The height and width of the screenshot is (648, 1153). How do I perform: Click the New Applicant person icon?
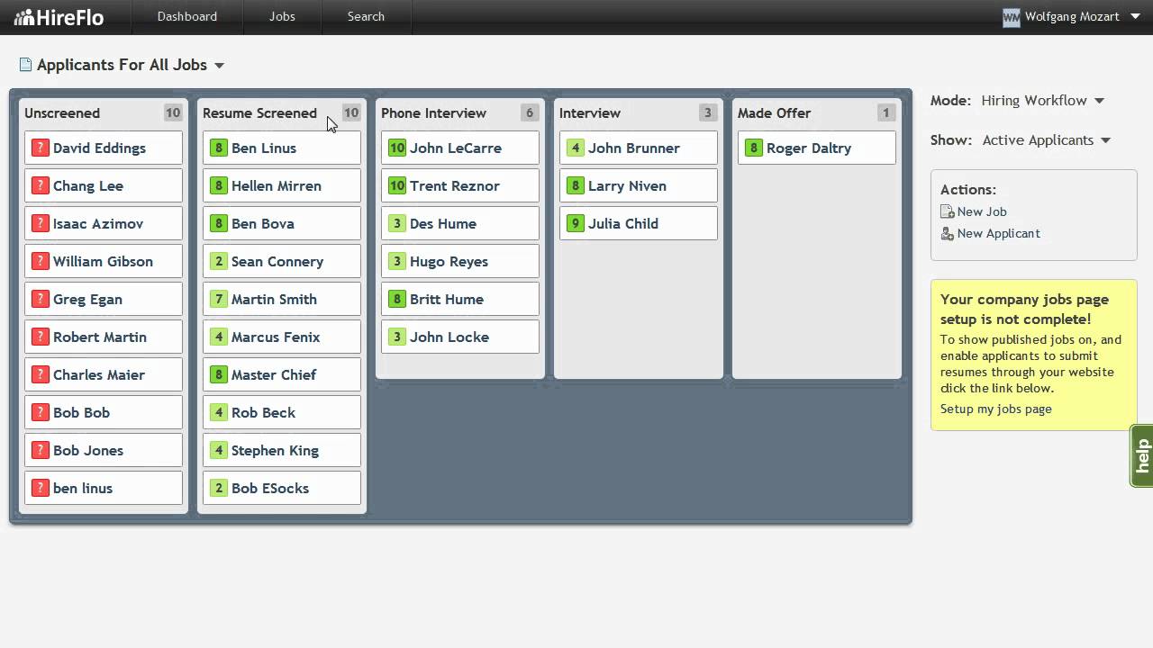pos(947,233)
